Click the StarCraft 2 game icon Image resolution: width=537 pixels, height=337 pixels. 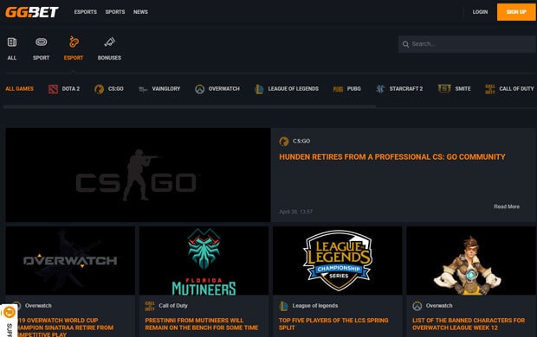pos(380,89)
